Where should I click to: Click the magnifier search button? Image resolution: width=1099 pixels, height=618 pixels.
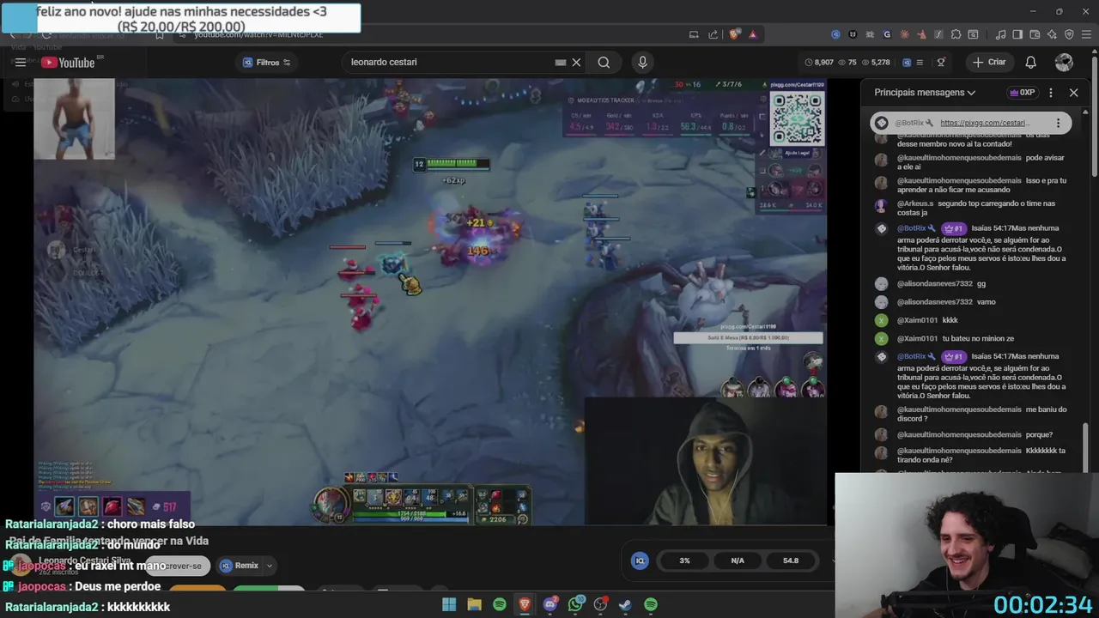604,62
